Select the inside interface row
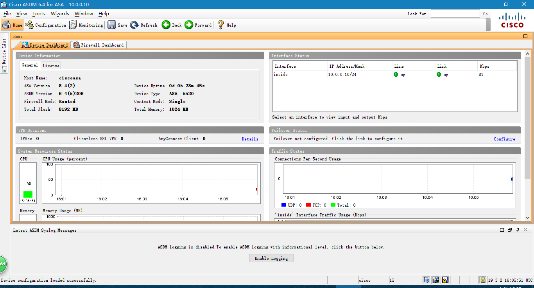The height and width of the screenshot is (288, 534). point(395,74)
